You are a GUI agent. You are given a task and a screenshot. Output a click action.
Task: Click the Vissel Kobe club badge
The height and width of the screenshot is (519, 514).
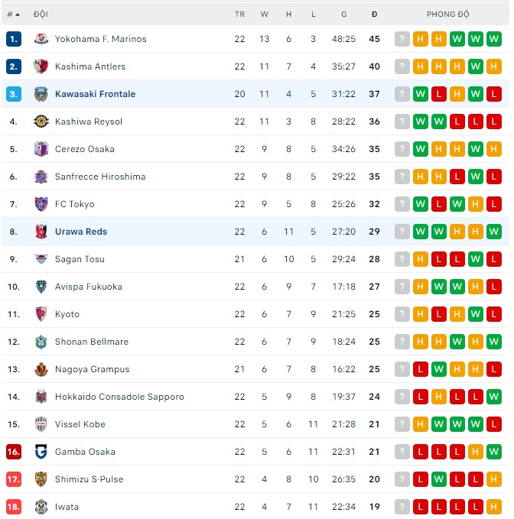pyautogui.click(x=41, y=424)
